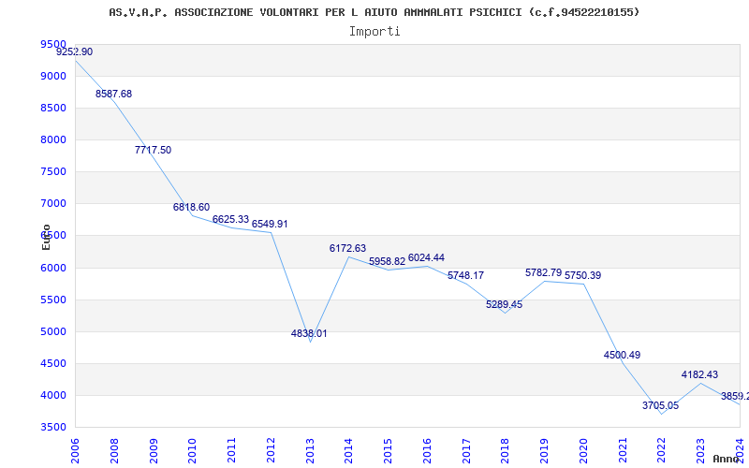Click the 2009 x-axis year label
This screenshot has height=468, width=749.
154,451
